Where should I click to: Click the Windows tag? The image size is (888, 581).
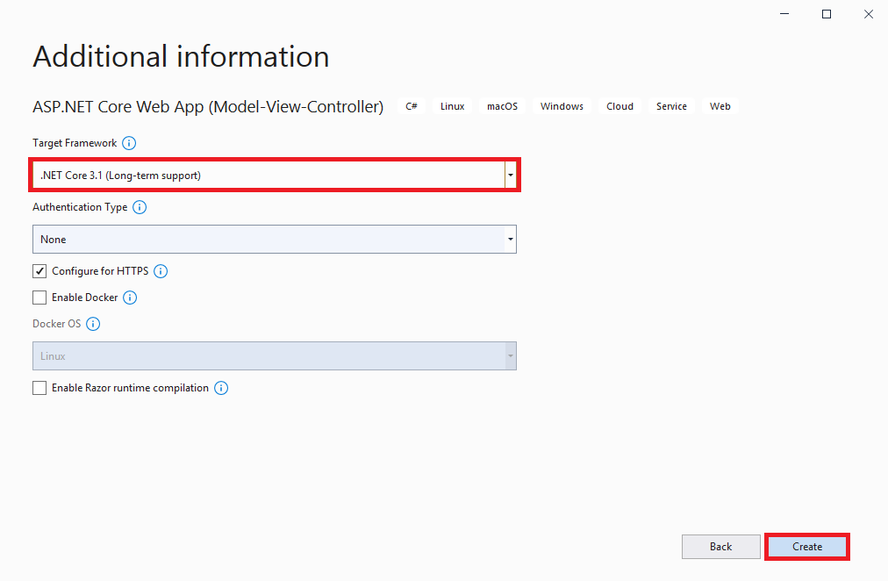562,106
